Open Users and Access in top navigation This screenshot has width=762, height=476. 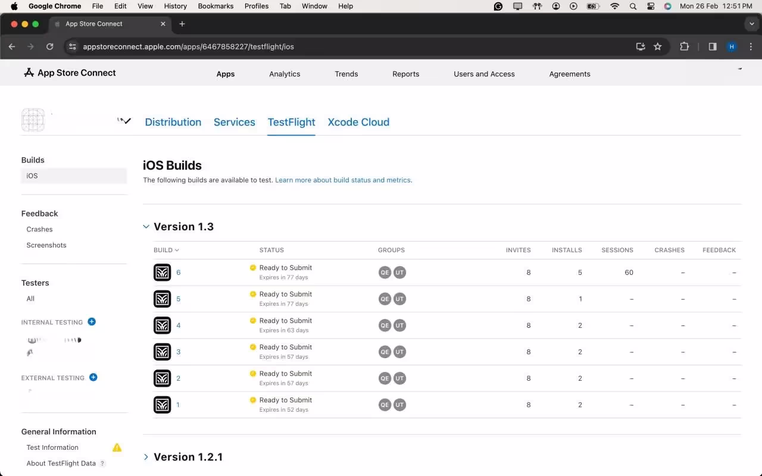[484, 74]
